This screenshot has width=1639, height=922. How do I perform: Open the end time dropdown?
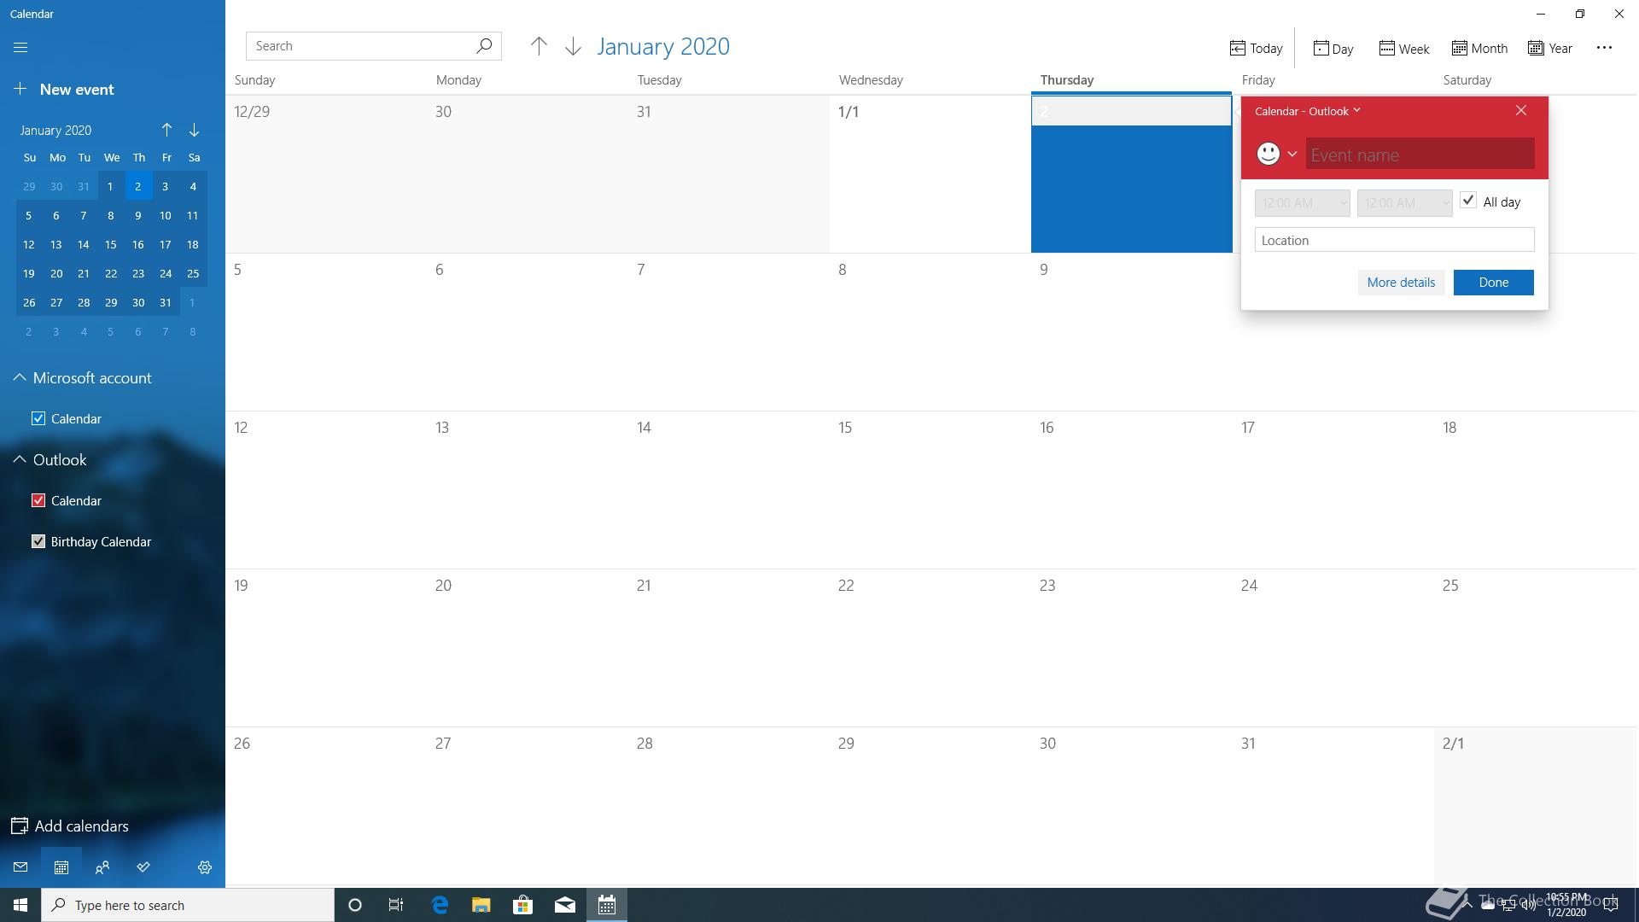point(1405,203)
